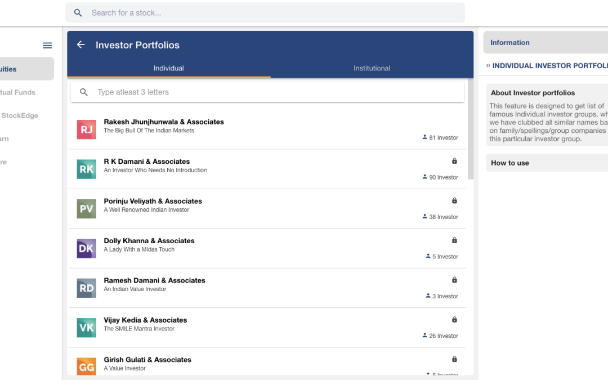Click the search icon in investor filter
The width and height of the screenshot is (608, 380).
click(84, 92)
